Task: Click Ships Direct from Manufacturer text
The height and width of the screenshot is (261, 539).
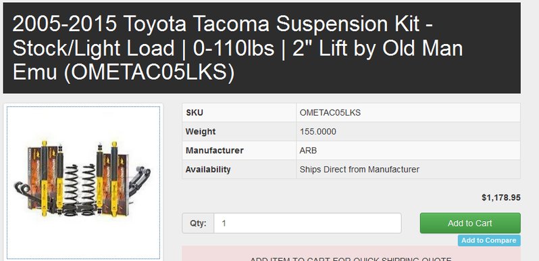Action: click(x=359, y=170)
